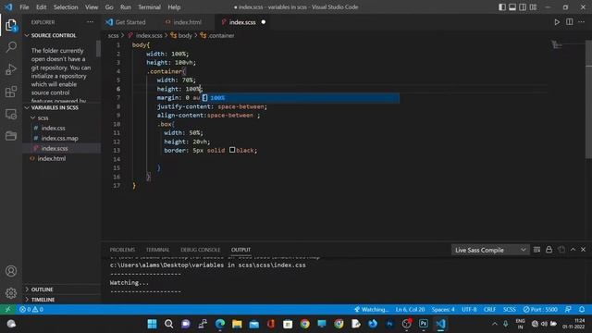The image size is (592, 333).
Task: Run the code with play button
Action: pos(557,22)
